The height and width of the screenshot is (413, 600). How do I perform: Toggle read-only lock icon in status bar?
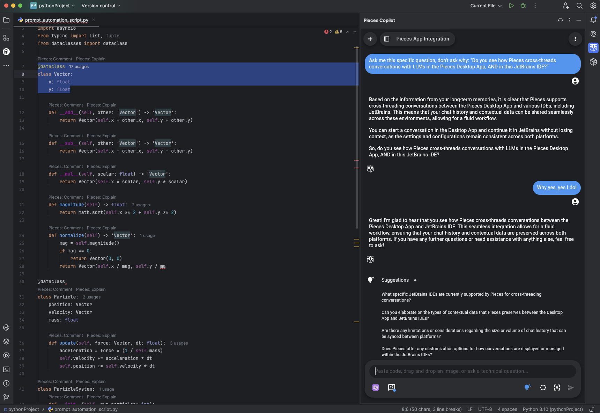point(592,409)
